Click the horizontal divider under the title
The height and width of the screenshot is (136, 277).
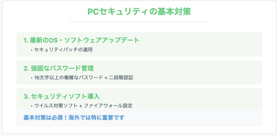tap(139, 22)
